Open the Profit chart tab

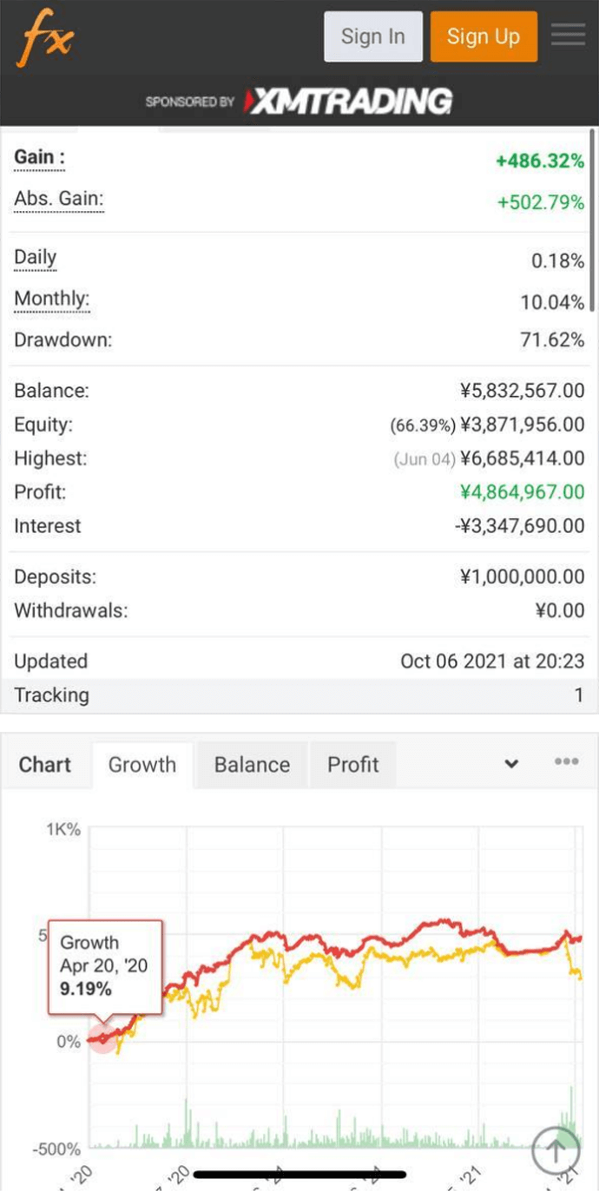click(352, 765)
